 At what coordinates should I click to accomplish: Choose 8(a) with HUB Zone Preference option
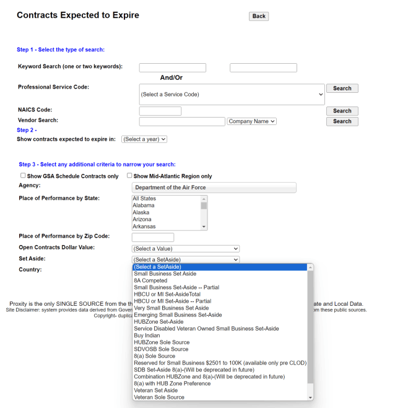pos(220,383)
